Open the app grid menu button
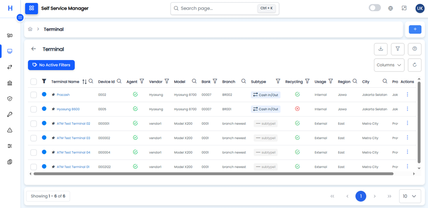The image size is (428, 208). coord(32,8)
